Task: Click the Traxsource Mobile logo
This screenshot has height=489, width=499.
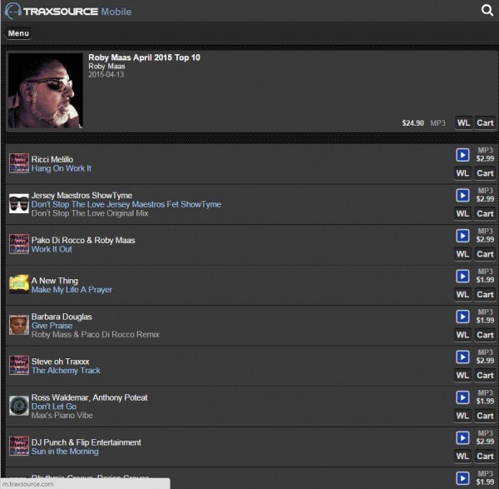Action: click(68, 11)
